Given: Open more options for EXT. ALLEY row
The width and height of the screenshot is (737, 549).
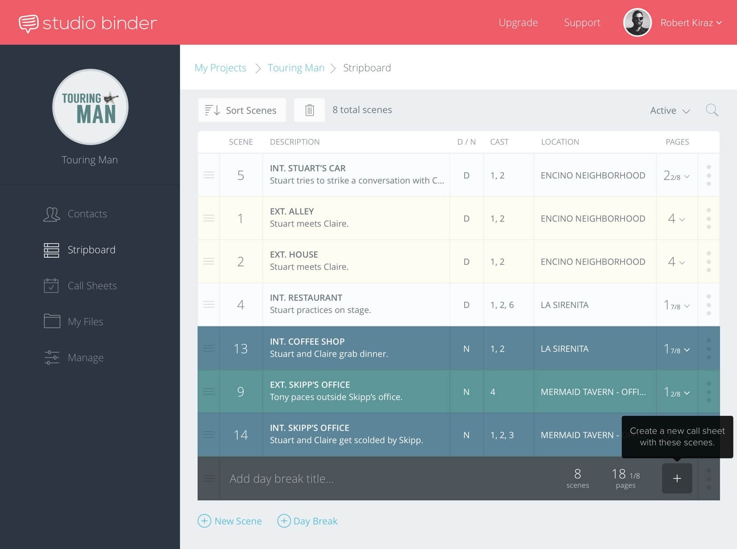Looking at the screenshot, I should (708, 219).
